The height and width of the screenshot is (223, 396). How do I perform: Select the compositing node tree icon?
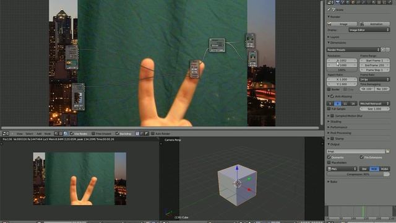coord(66,134)
